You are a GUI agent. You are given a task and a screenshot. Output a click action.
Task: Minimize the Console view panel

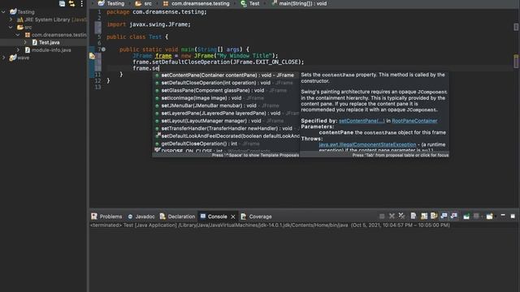(503, 216)
